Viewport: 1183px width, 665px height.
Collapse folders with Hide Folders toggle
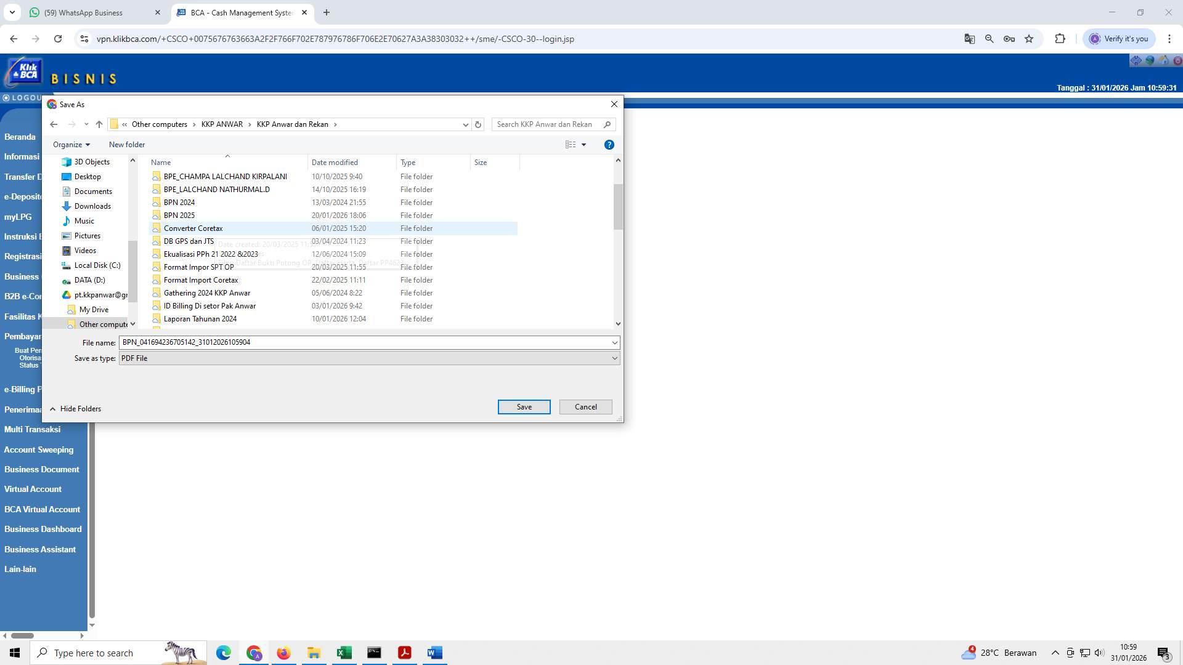click(75, 408)
